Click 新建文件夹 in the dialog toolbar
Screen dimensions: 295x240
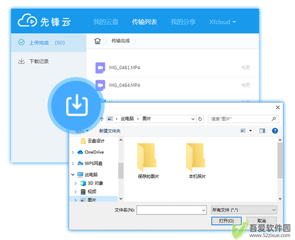pos(110,131)
